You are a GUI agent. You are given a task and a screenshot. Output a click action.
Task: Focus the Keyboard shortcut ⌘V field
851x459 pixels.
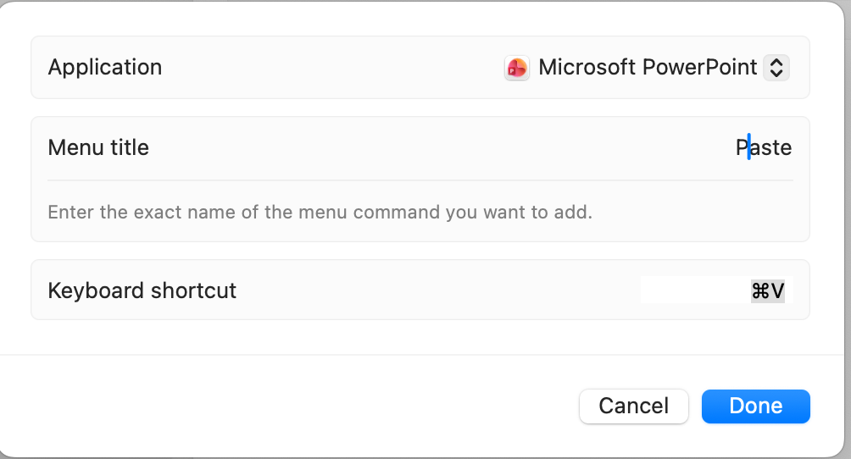(x=767, y=291)
